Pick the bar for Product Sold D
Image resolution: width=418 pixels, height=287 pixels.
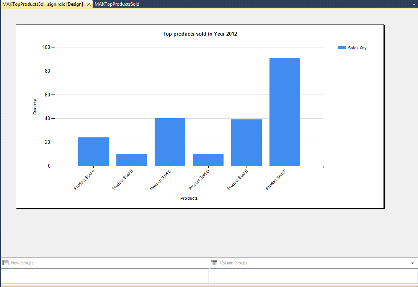point(208,160)
